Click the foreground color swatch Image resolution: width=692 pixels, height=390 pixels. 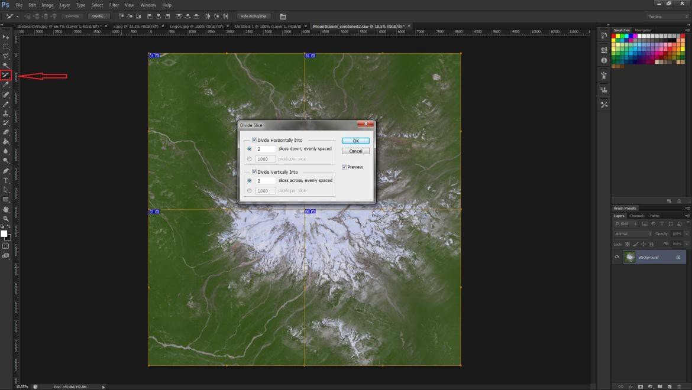[4, 233]
